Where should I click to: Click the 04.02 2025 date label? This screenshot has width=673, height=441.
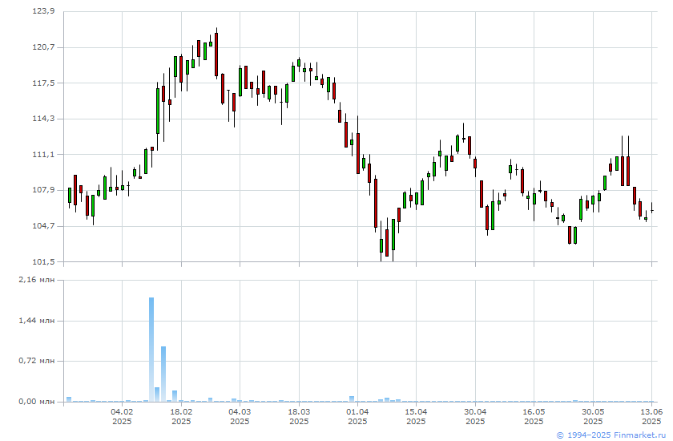pyautogui.click(x=122, y=416)
